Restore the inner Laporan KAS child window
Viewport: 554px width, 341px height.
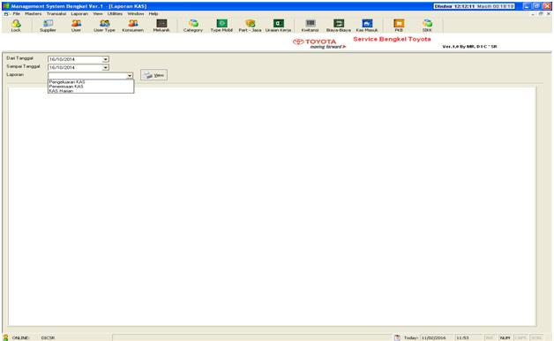541,14
